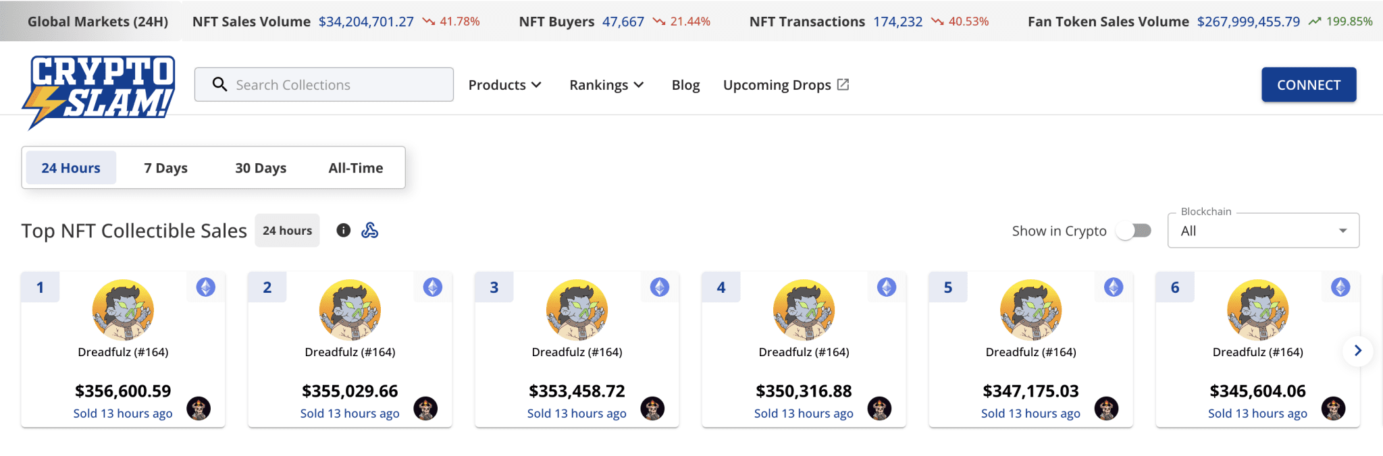Open Dreadfulz thumbnail on rank 4 card
1383x456 pixels.
point(804,310)
